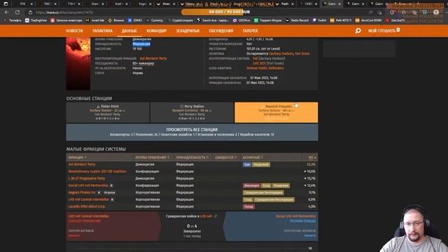448x252 pixels.
Task: Open the Twitch bookmark
Action: pyautogui.click(x=319, y=20)
